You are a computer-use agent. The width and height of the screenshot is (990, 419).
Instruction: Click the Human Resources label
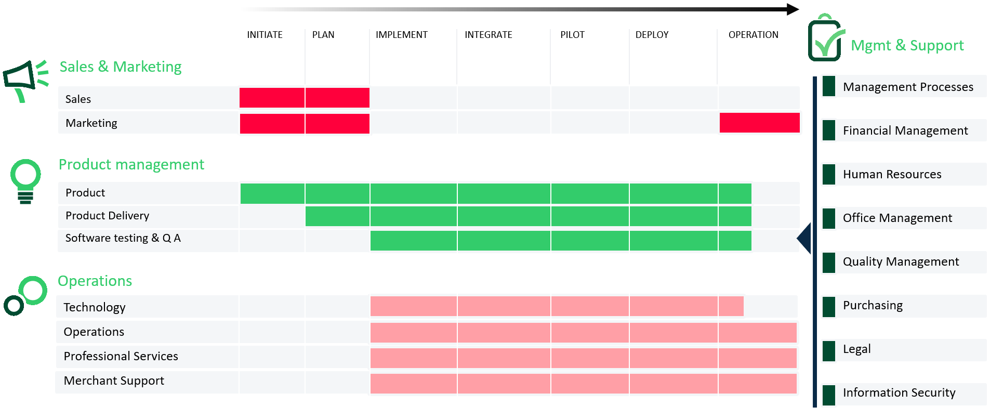pos(892,174)
